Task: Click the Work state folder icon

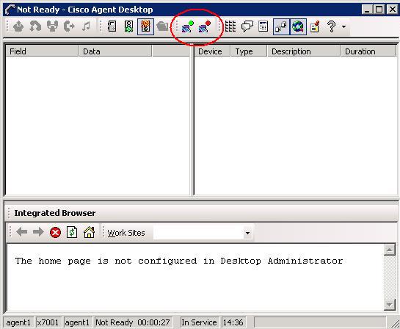Action: click(x=162, y=26)
